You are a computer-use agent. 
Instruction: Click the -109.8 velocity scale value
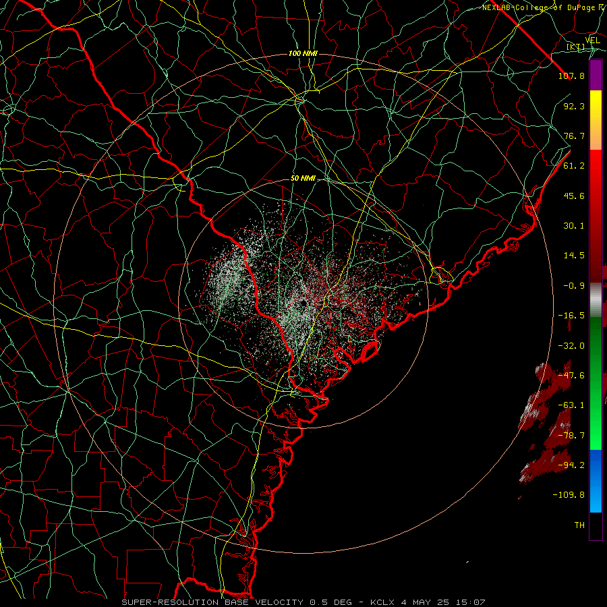569,495
